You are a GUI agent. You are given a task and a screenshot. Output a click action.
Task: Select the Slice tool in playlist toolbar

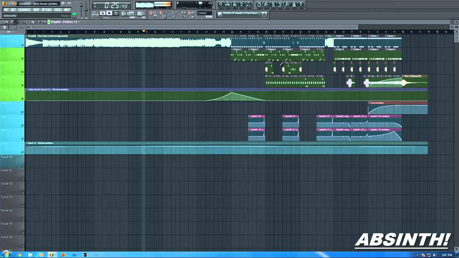pyautogui.click(x=32, y=22)
